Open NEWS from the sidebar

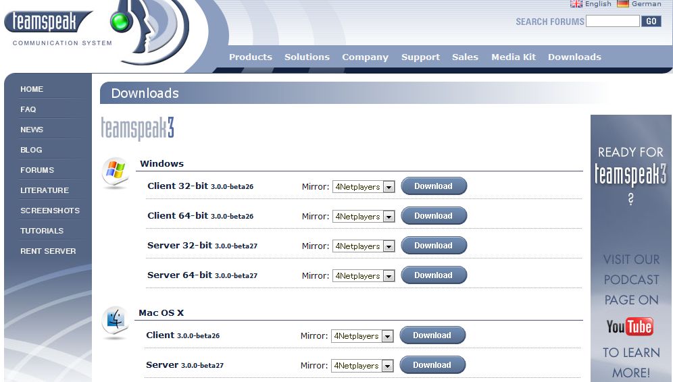(32, 130)
